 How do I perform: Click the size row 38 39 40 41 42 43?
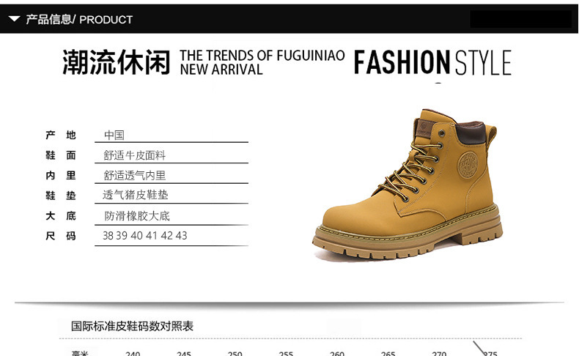click(x=145, y=236)
